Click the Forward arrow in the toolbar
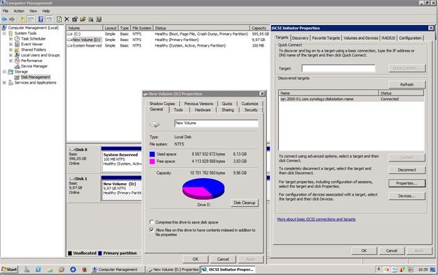Screen dimensions: 438x275 click(x=12, y=19)
